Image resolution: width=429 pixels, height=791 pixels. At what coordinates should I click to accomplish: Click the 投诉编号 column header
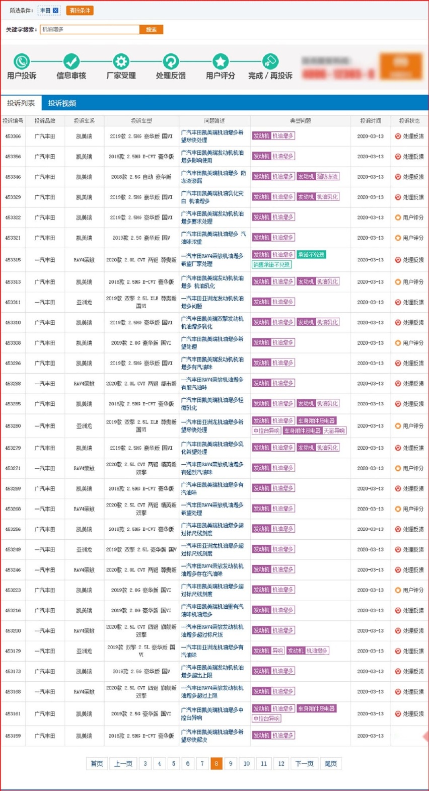[x=13, y=121]
